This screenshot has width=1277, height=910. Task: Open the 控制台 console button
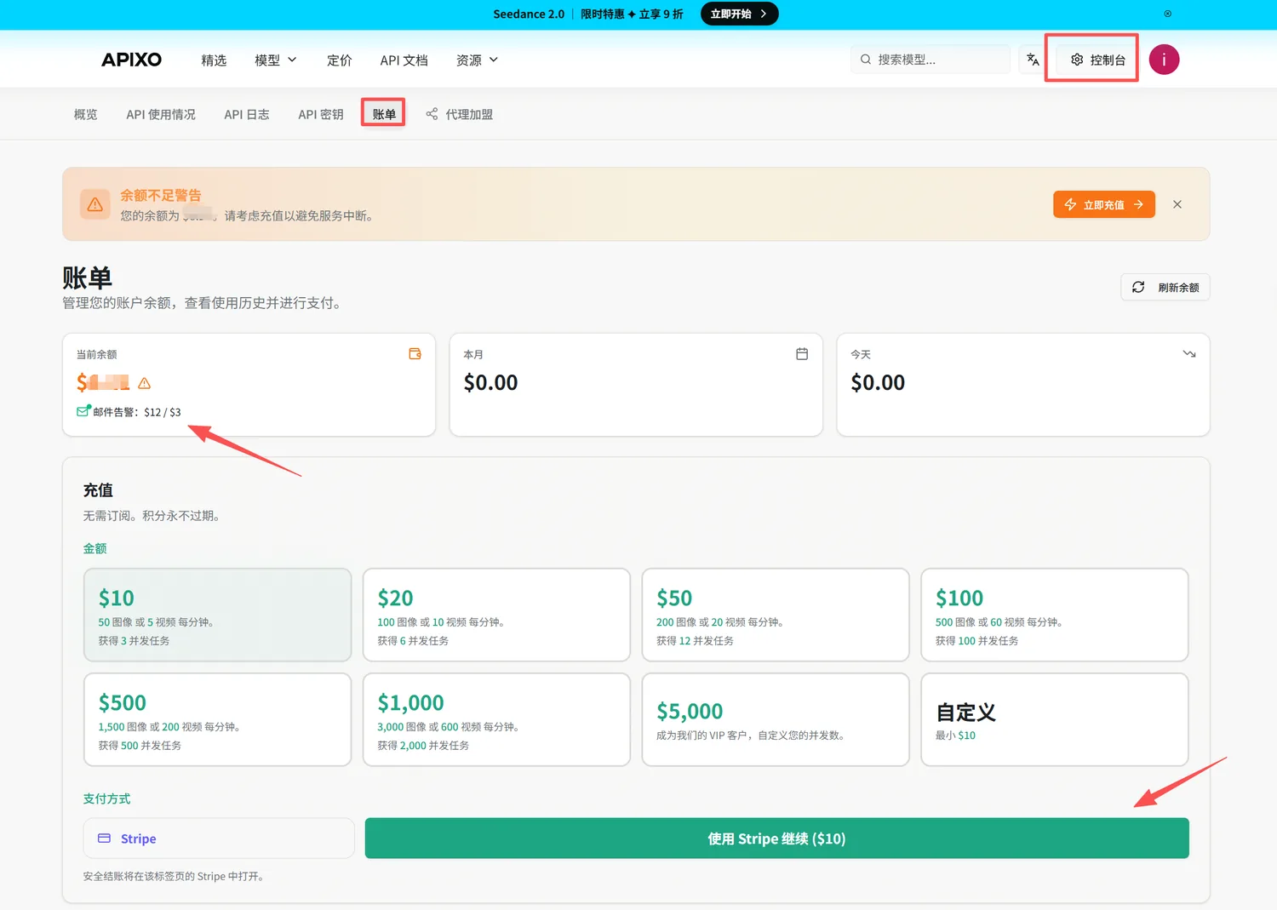point(1098,60)
